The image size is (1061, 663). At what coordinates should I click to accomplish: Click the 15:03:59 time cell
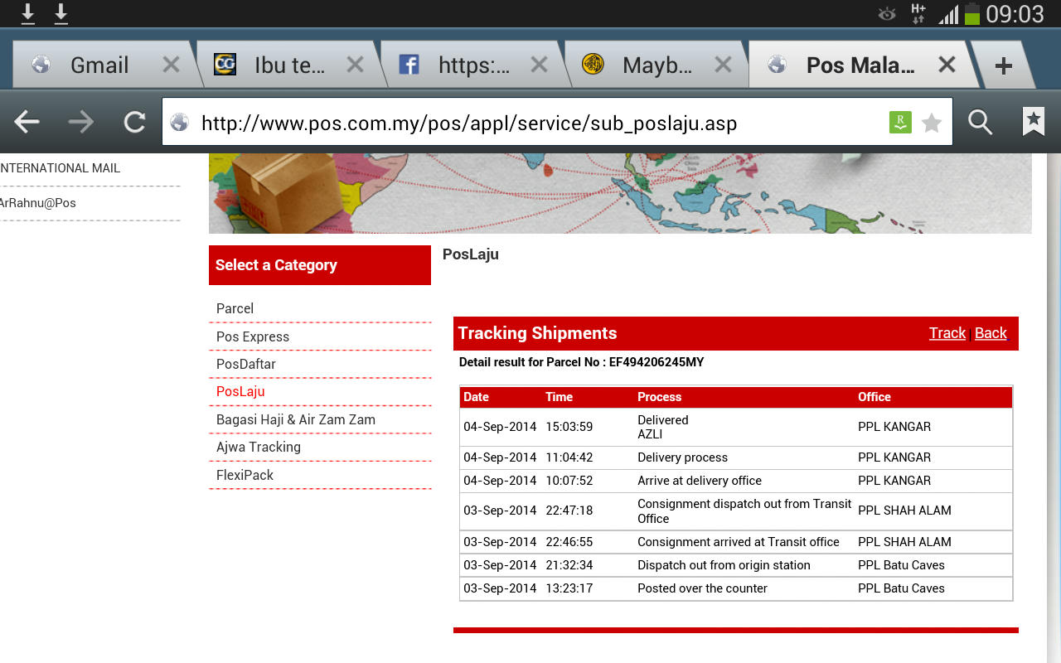569,427
